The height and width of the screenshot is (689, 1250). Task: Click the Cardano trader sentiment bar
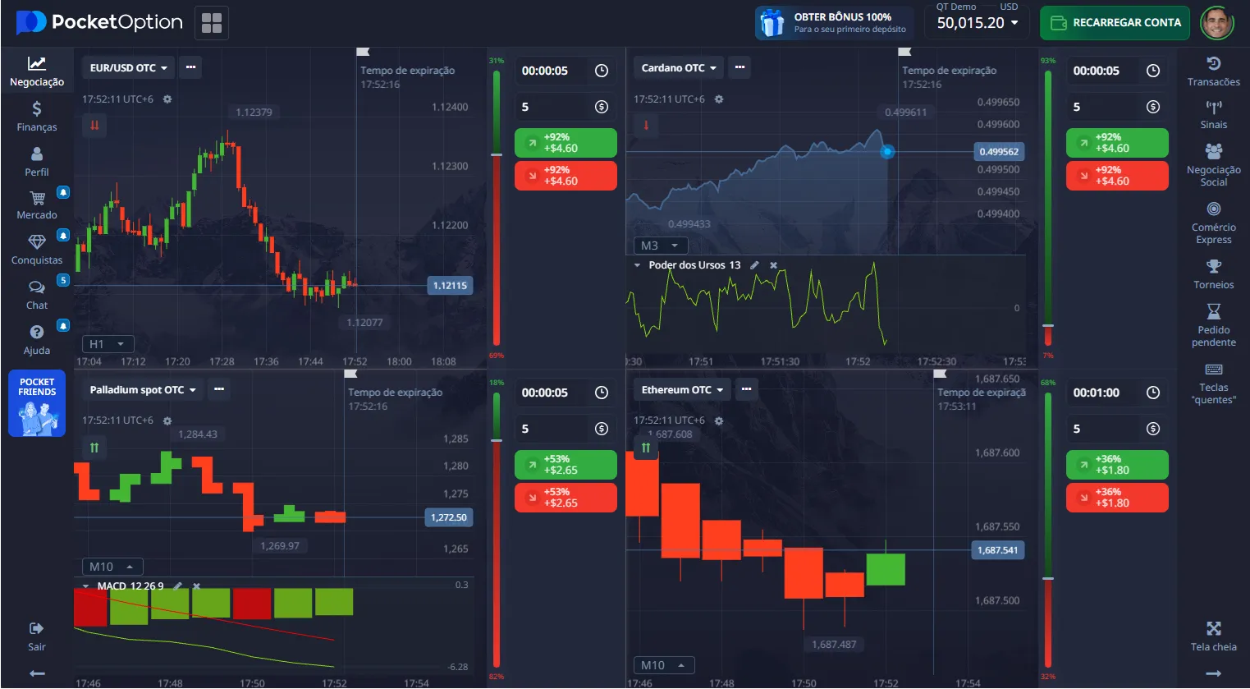(x=1048, y=208)
